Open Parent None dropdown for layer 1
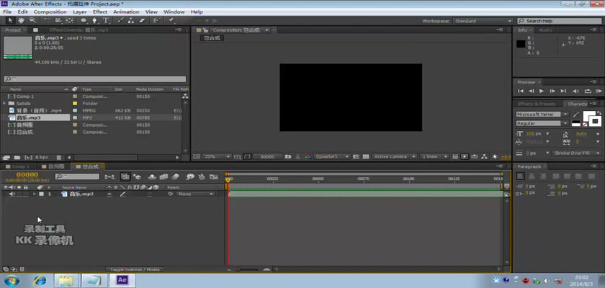605x288 pixels. coord(195,194)
